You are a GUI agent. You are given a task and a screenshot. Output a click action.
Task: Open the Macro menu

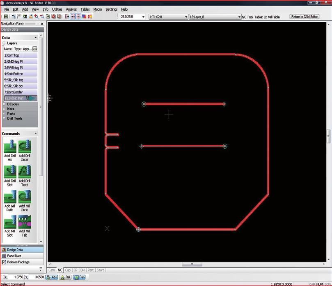[x=98, y=9]
